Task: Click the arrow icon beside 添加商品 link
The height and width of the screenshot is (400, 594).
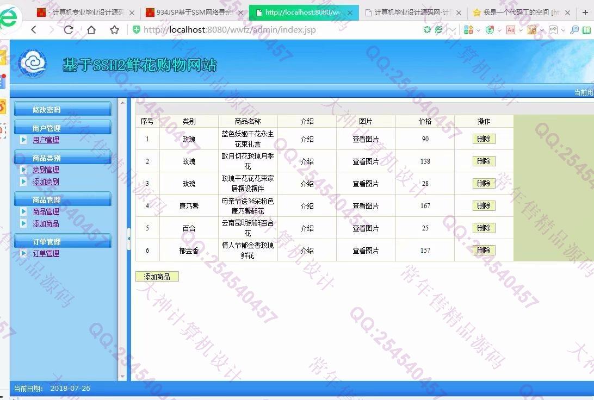Action: point(23,223)
